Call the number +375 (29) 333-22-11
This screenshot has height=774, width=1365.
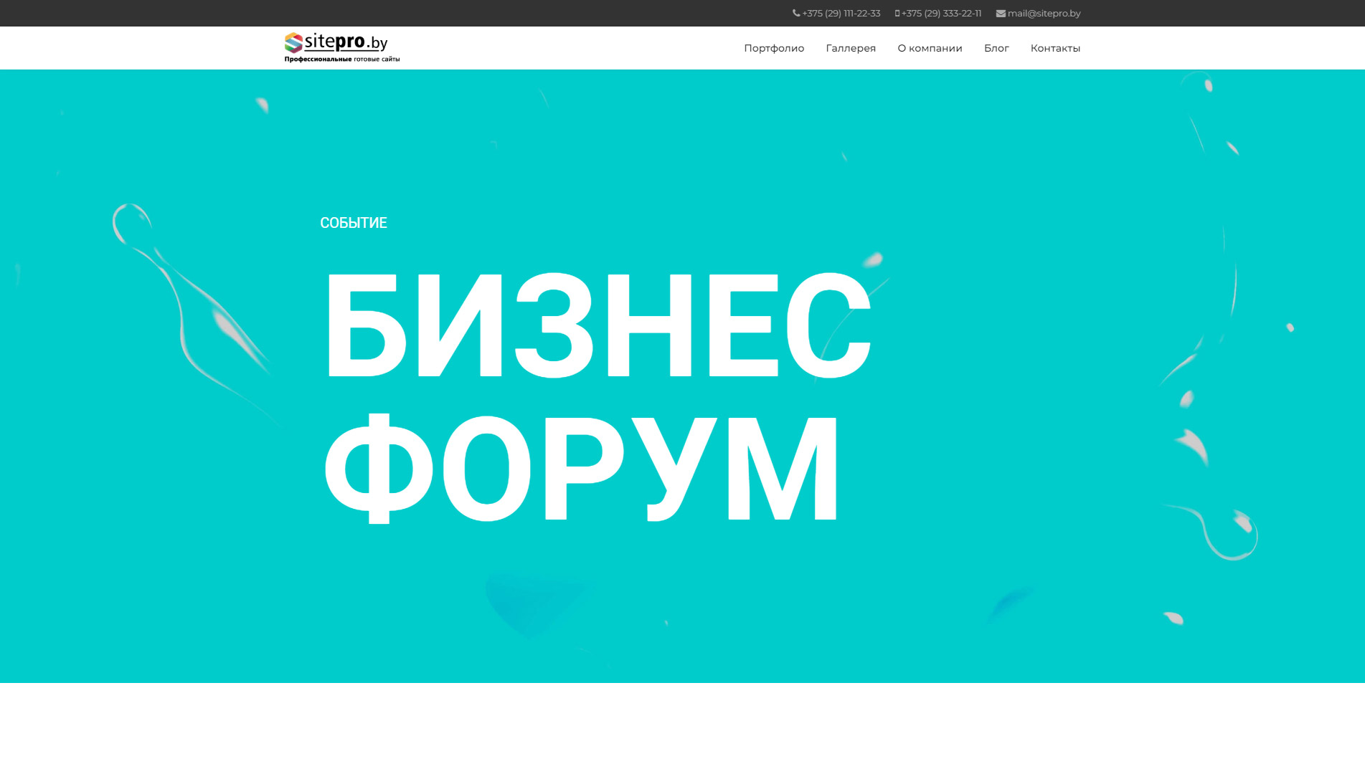coord(942,12)
